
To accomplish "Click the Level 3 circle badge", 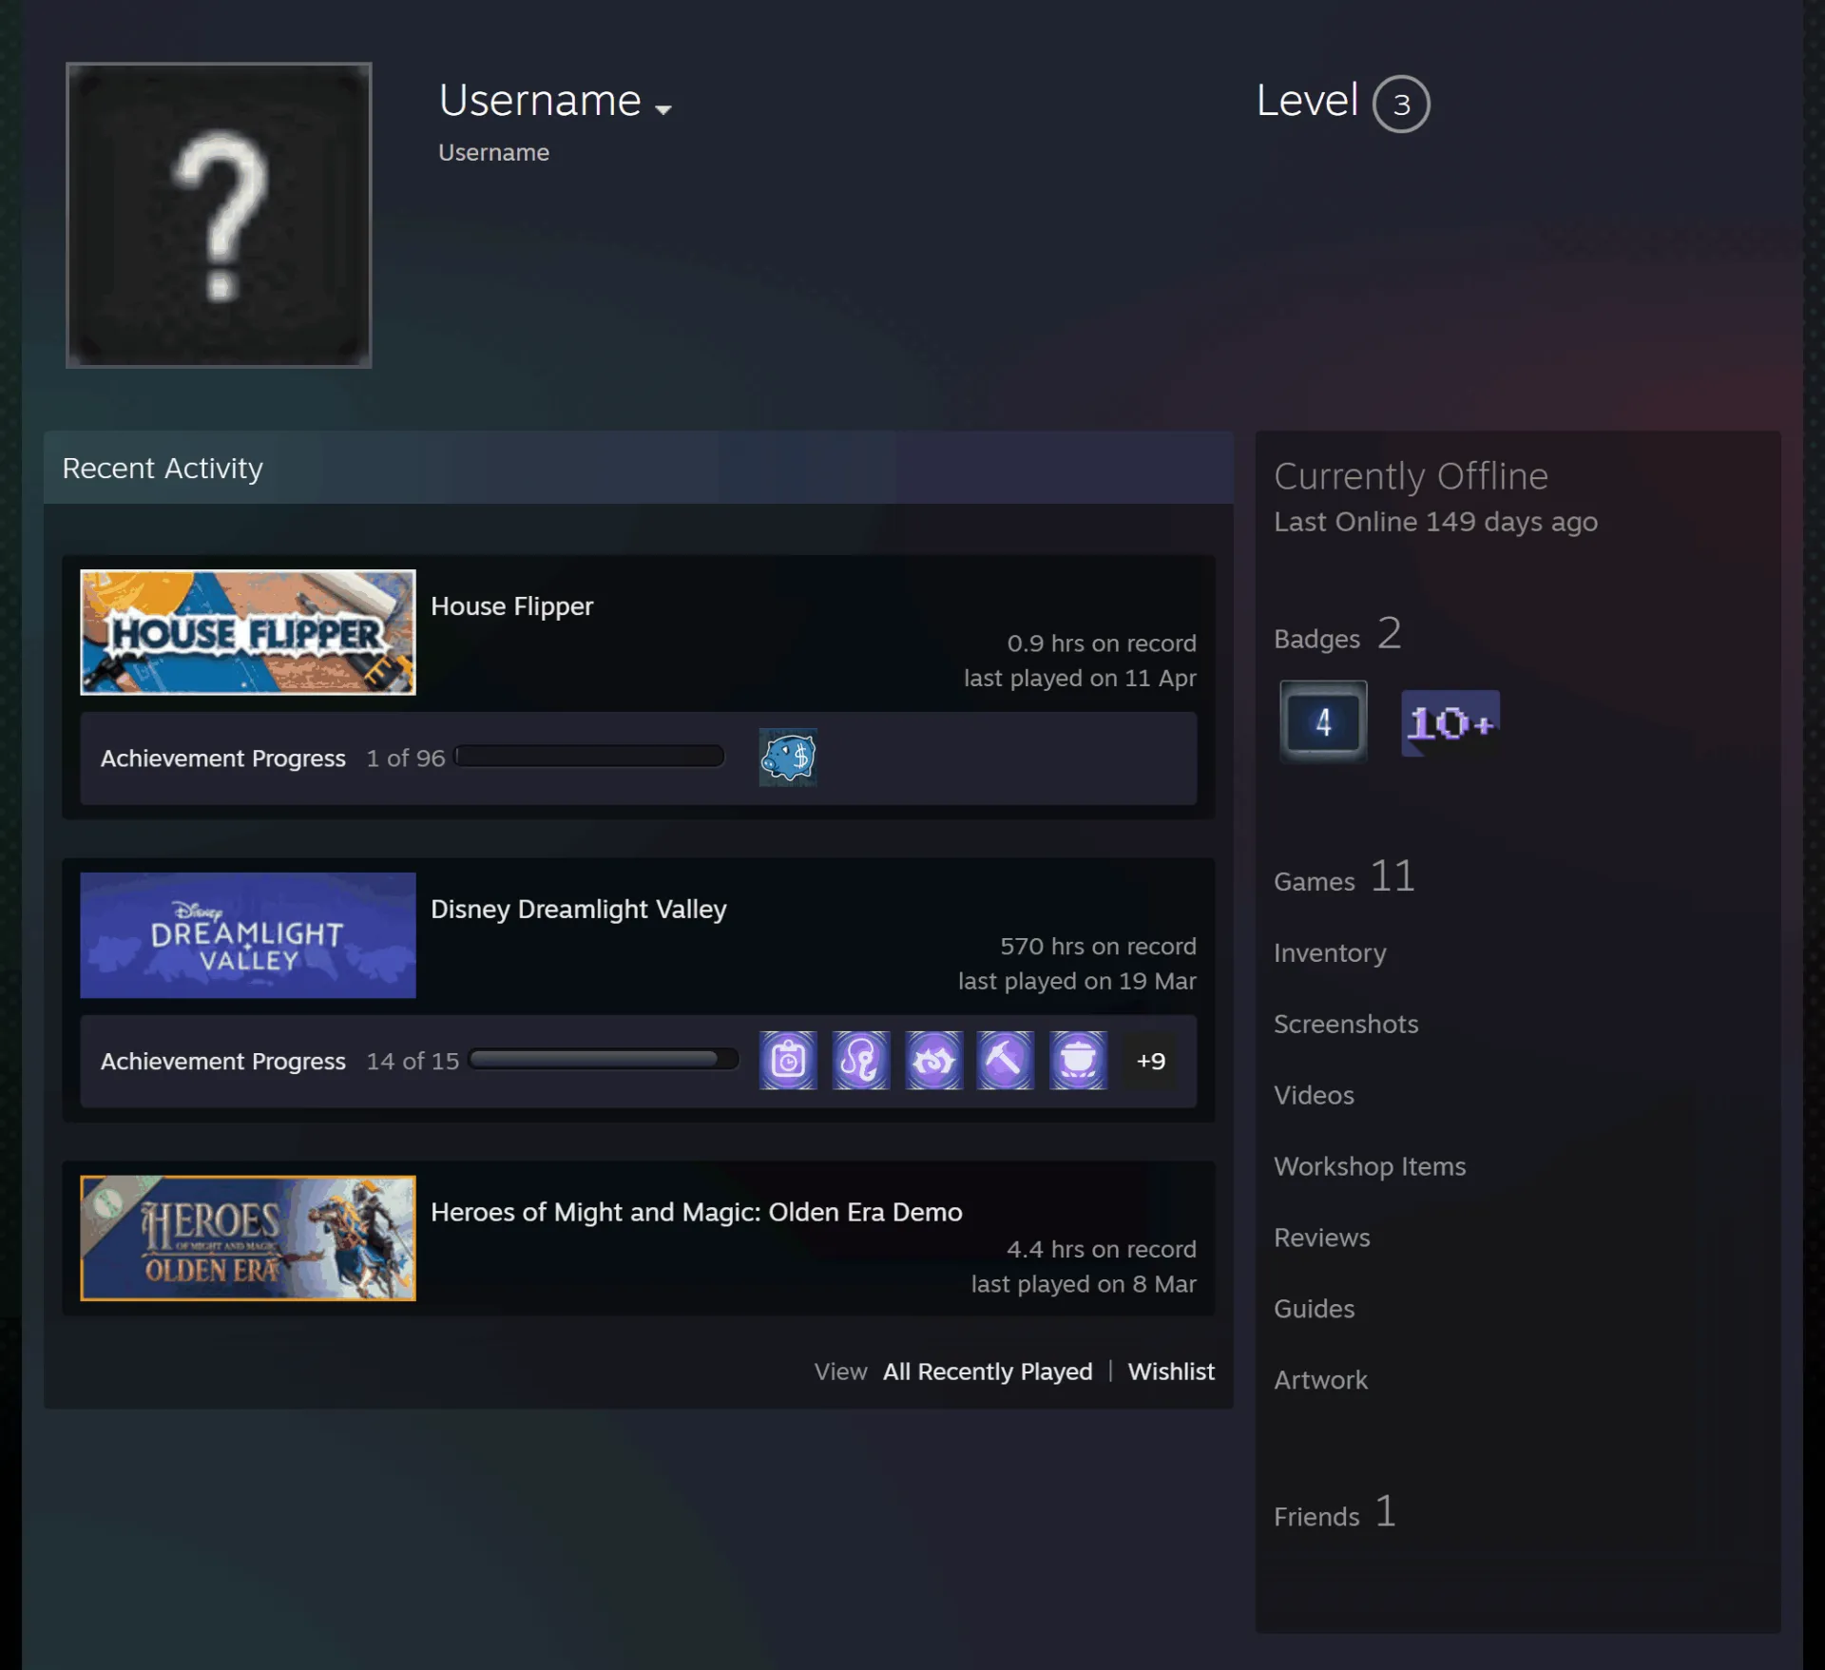I will click(x=1401, y=104).
